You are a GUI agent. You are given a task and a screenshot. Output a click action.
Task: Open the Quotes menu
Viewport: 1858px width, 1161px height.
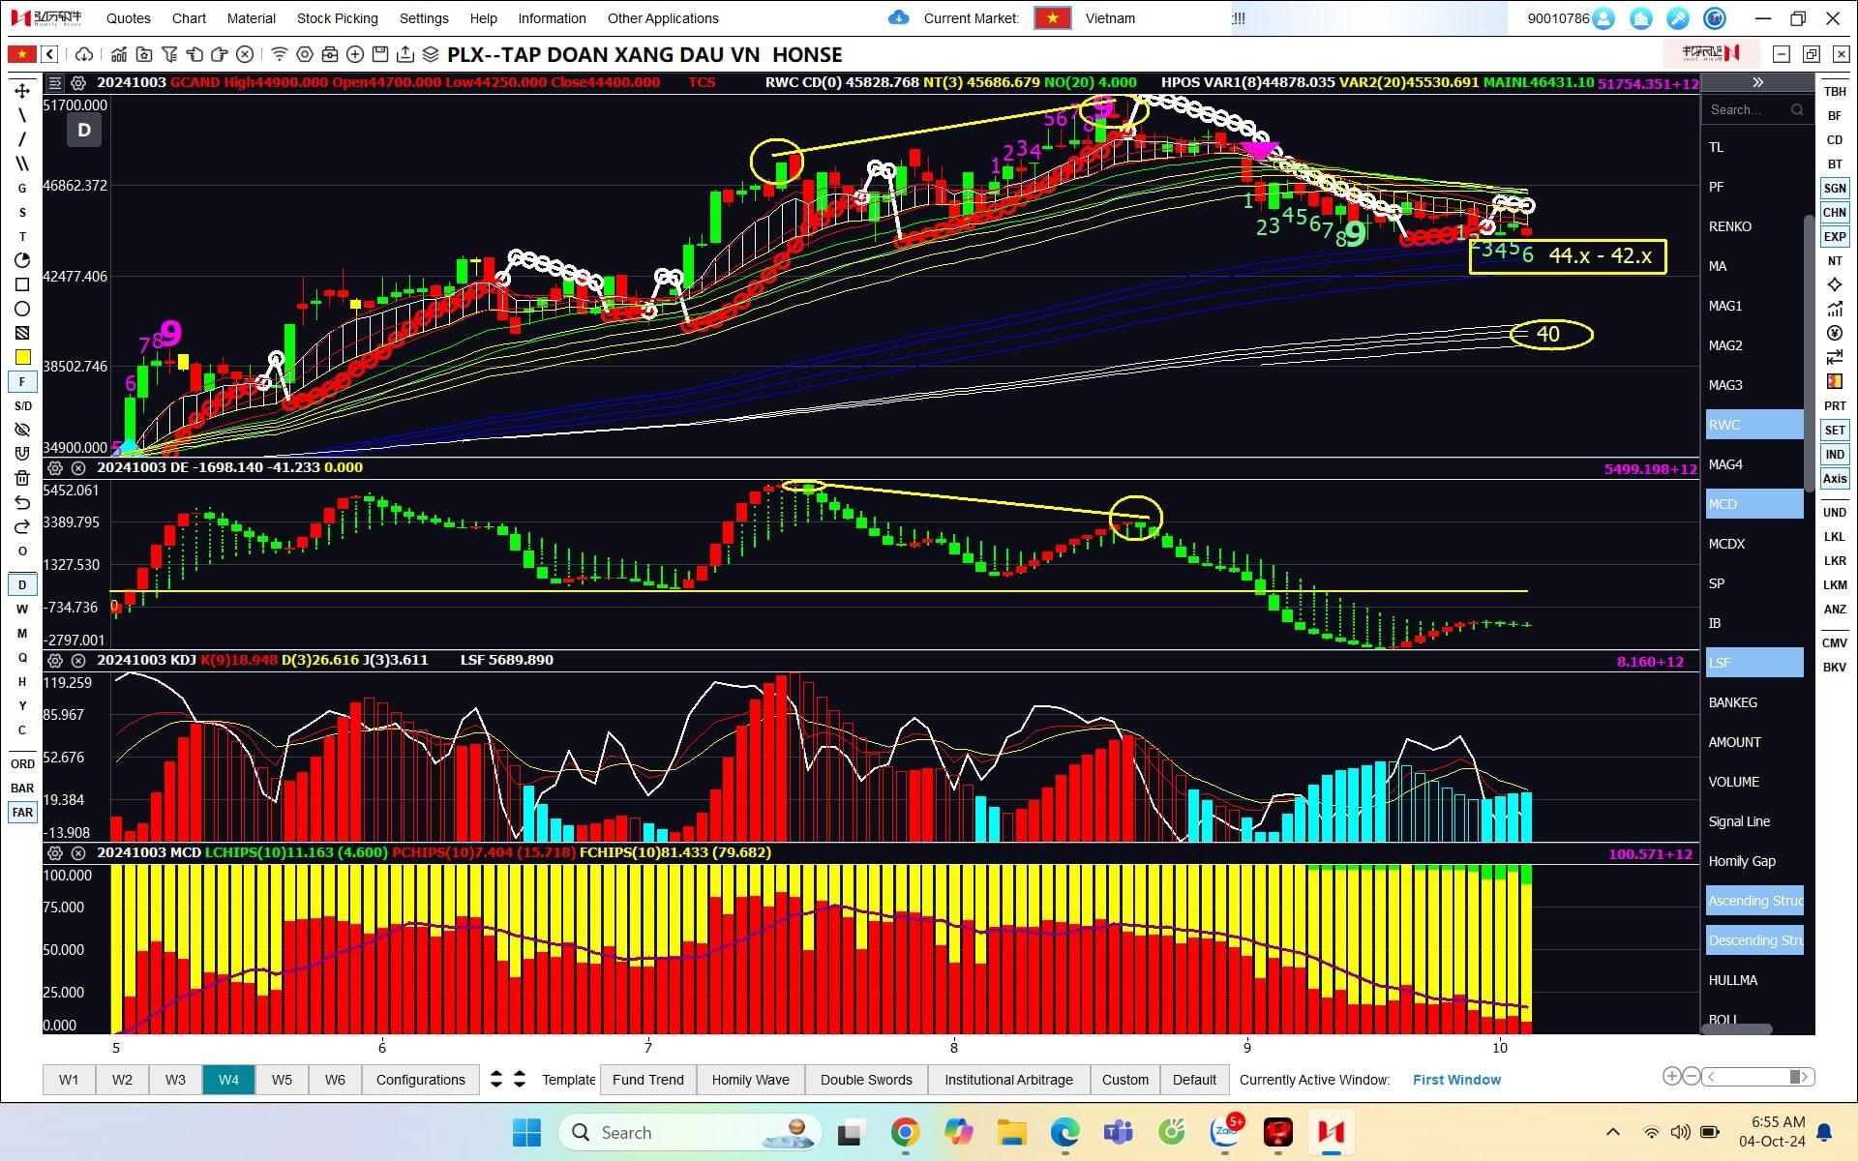(129, 18)
